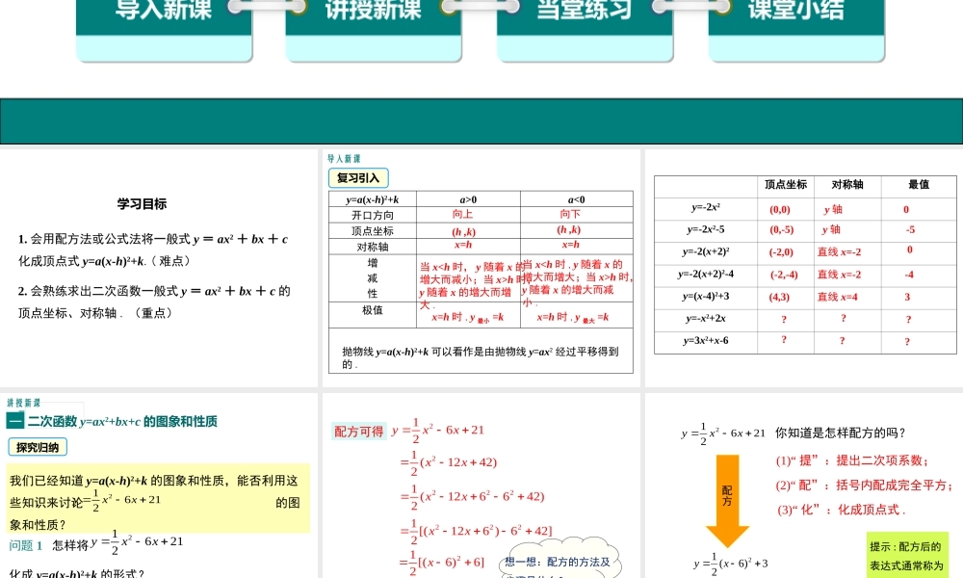Click the (0,-5) vertex cell
The height and width of the screenshot is (578, 963).
[x=782, y=229]
